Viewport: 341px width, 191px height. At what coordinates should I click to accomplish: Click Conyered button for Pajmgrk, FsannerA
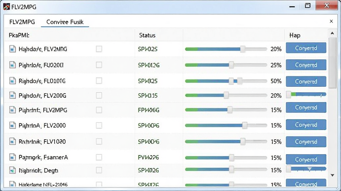[x=306, y=159]
